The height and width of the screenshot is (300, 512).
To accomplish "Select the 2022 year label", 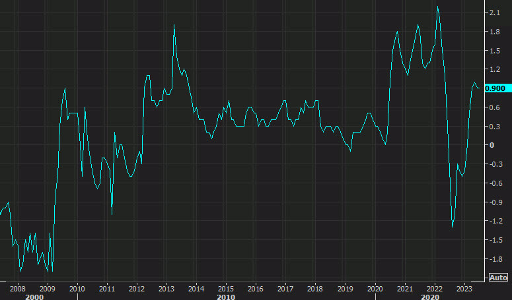I will pos(435,289).
